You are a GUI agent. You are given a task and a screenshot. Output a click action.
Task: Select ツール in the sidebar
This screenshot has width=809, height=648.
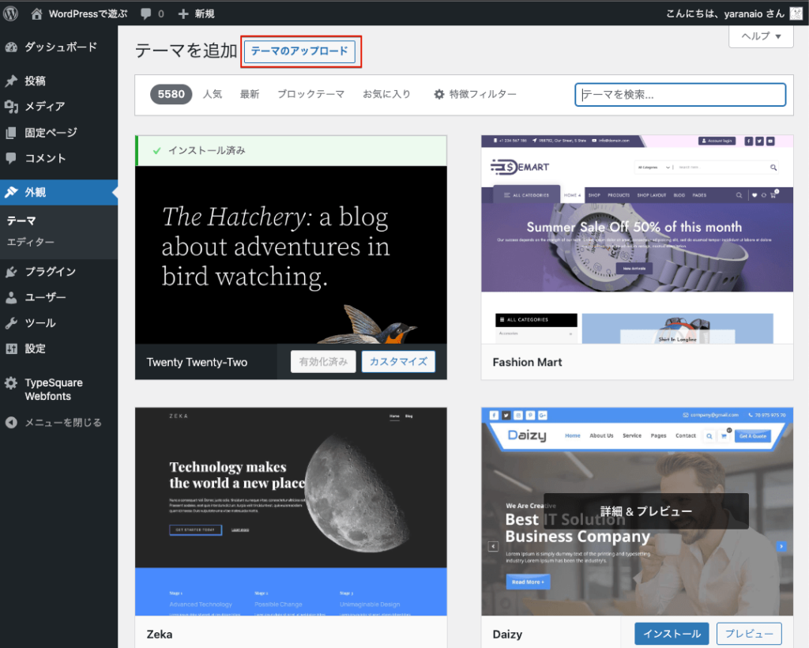tap(58, 323)
